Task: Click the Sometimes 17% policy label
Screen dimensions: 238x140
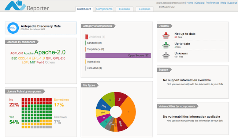Action: click(x=62, y=103)
